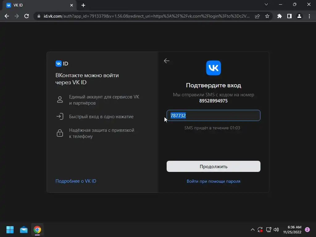Click the address bar URL
316x237 pixels.
(147, 16)
